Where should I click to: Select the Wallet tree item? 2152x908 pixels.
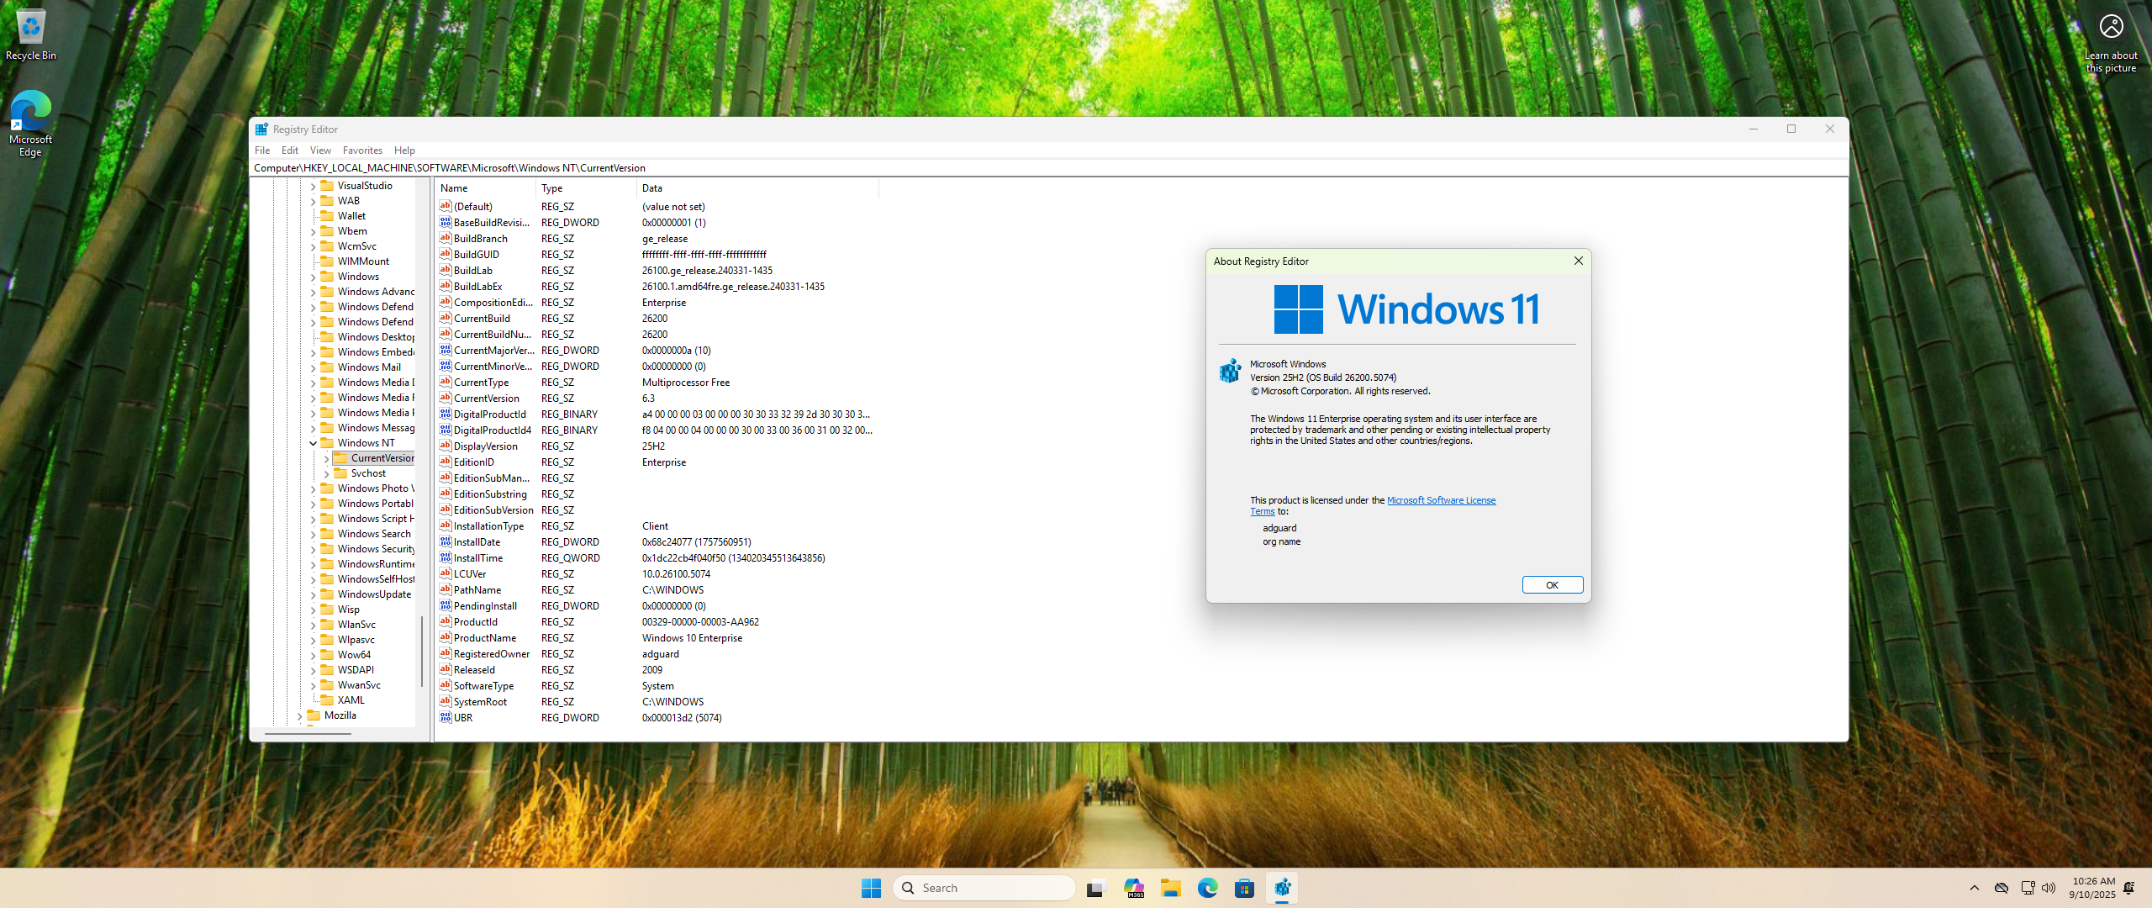(x=351, y=216)
